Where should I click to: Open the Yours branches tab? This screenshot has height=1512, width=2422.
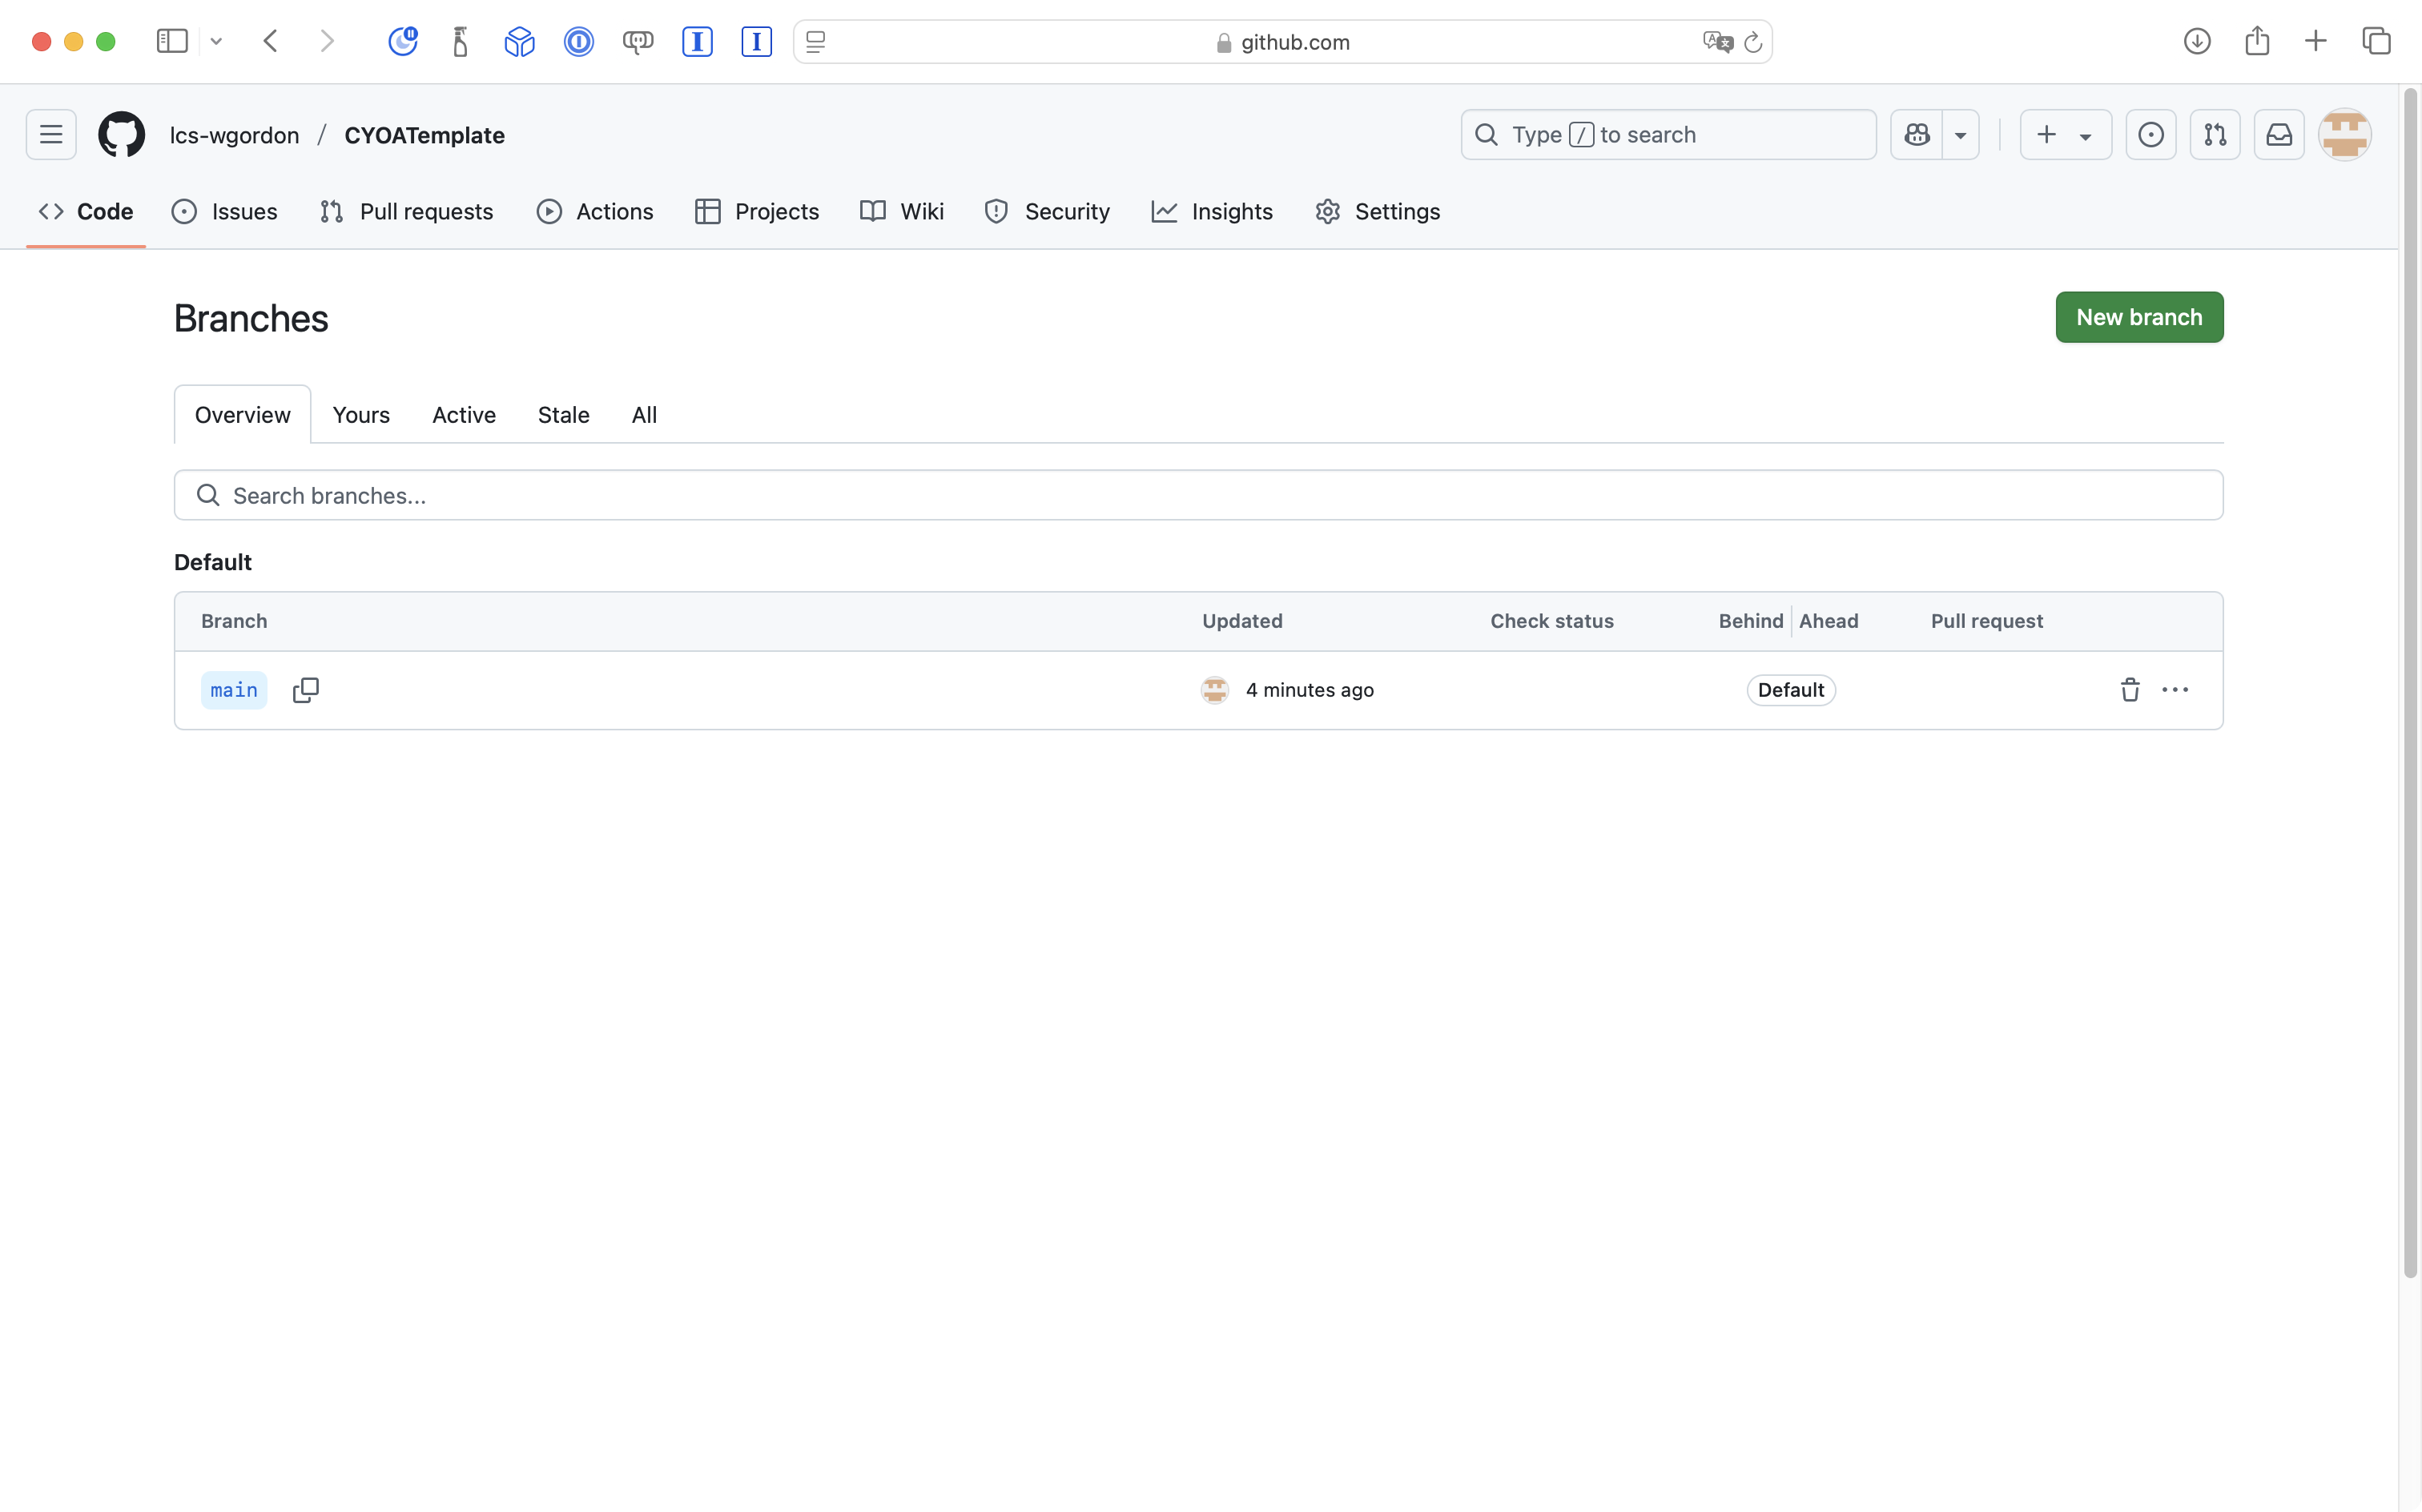coord(361,415)
